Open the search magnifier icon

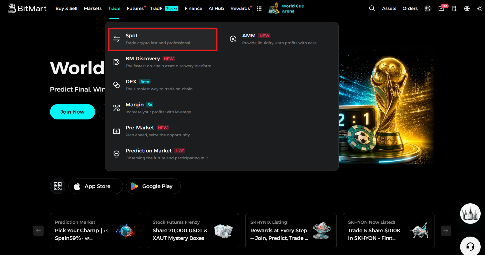tap(372, 8)
